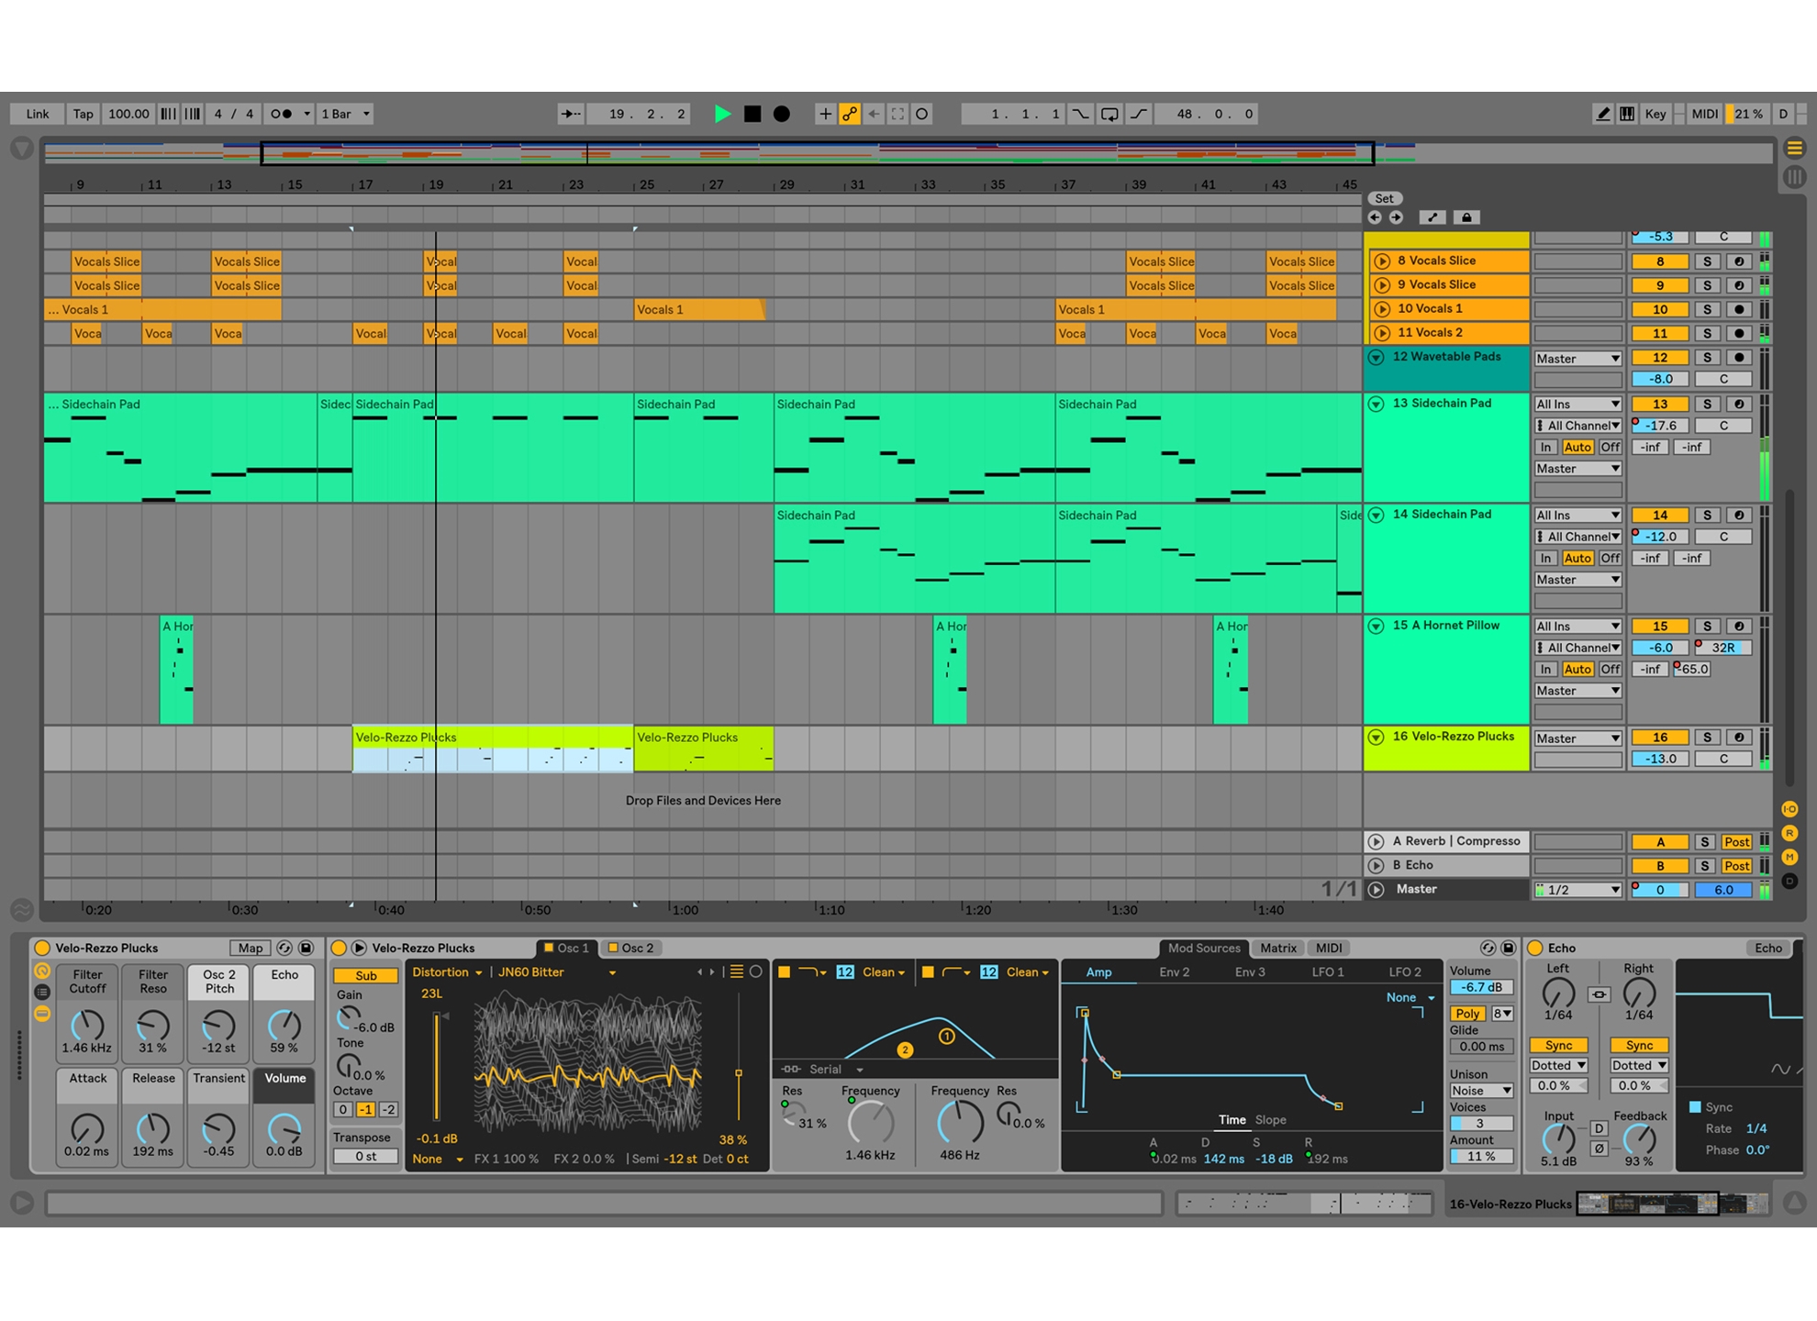Screen dimensions: 1817x1321
Task: Toggle Poly voice mode button
Action: tap(1467, 1014)
